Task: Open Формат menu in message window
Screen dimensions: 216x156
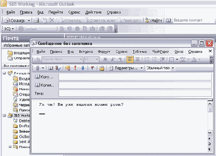Action: 104,52
